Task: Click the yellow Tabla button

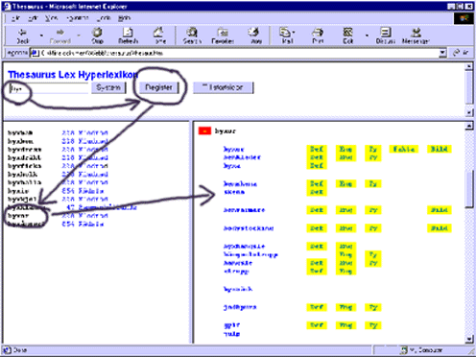Action: click(x=404, y=149)
